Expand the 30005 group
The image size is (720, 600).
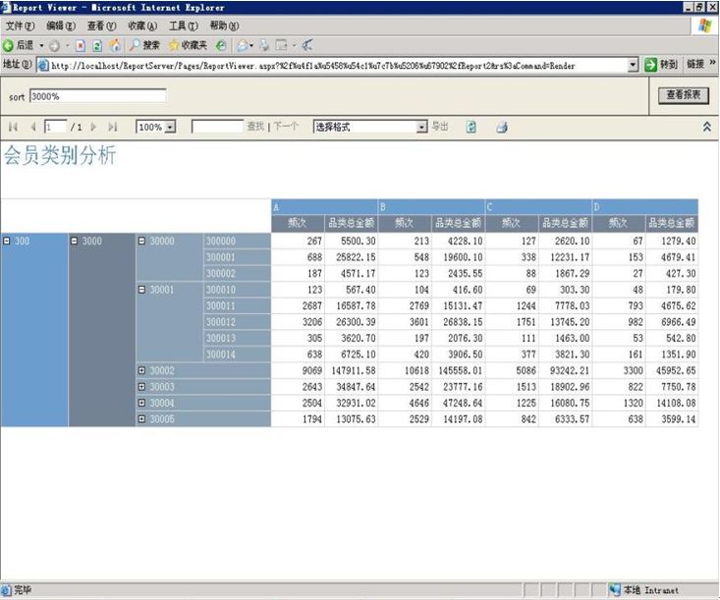[141, 418]
